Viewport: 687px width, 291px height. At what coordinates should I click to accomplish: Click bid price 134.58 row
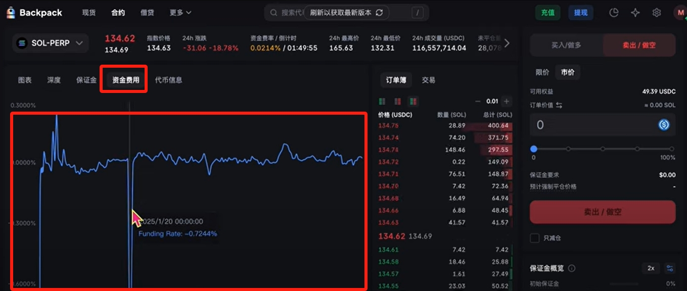coord(445,262)
